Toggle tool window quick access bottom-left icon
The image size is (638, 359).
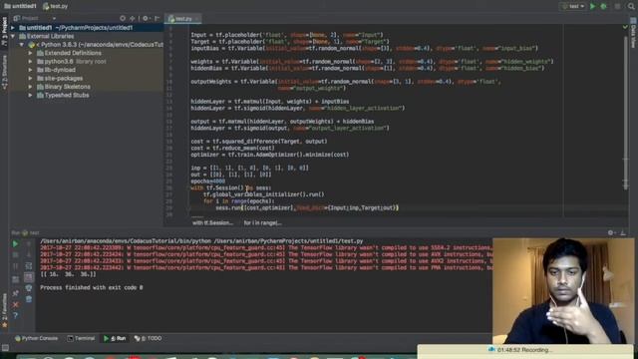(x=5, y=348)
